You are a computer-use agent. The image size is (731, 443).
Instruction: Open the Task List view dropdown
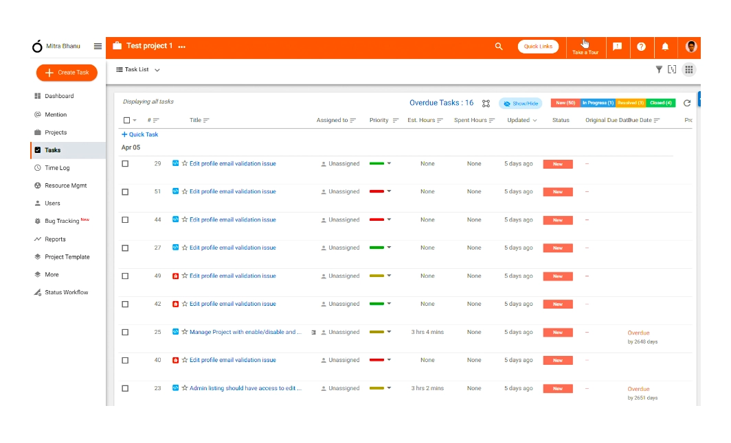137,69
